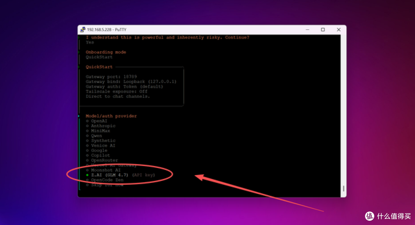This screenshot has height=225, width=415.
Task: Click 'Gateway bind: Loopback (127.0.0.1)' text
Action: click(131, 81)
